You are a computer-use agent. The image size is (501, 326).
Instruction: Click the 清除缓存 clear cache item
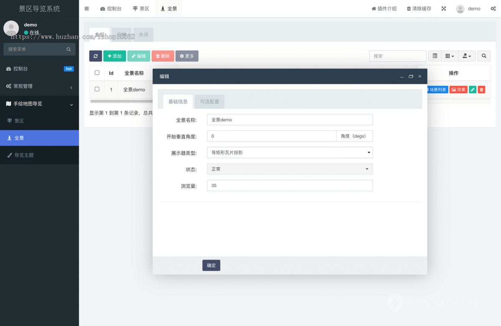tap(418, 8)
